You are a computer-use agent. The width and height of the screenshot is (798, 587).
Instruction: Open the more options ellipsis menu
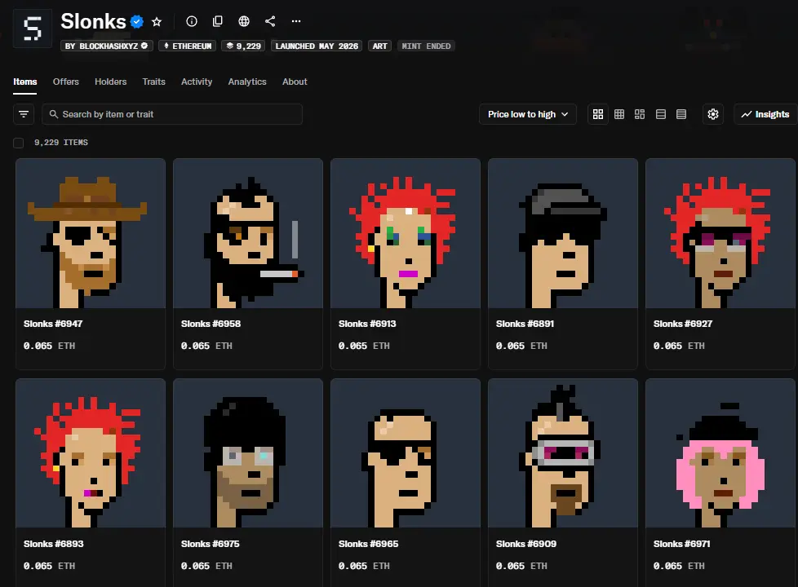(x=296, y=21)
